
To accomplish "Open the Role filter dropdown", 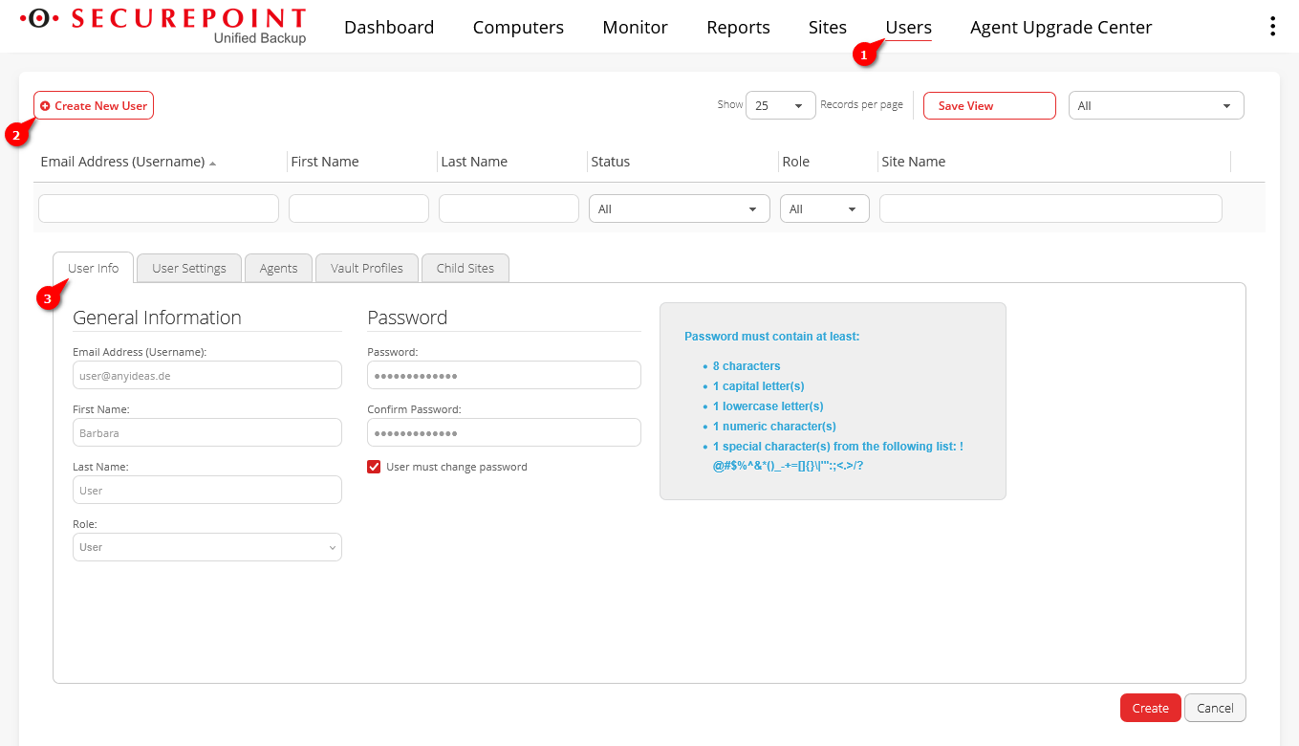I will tap(824, 208).
